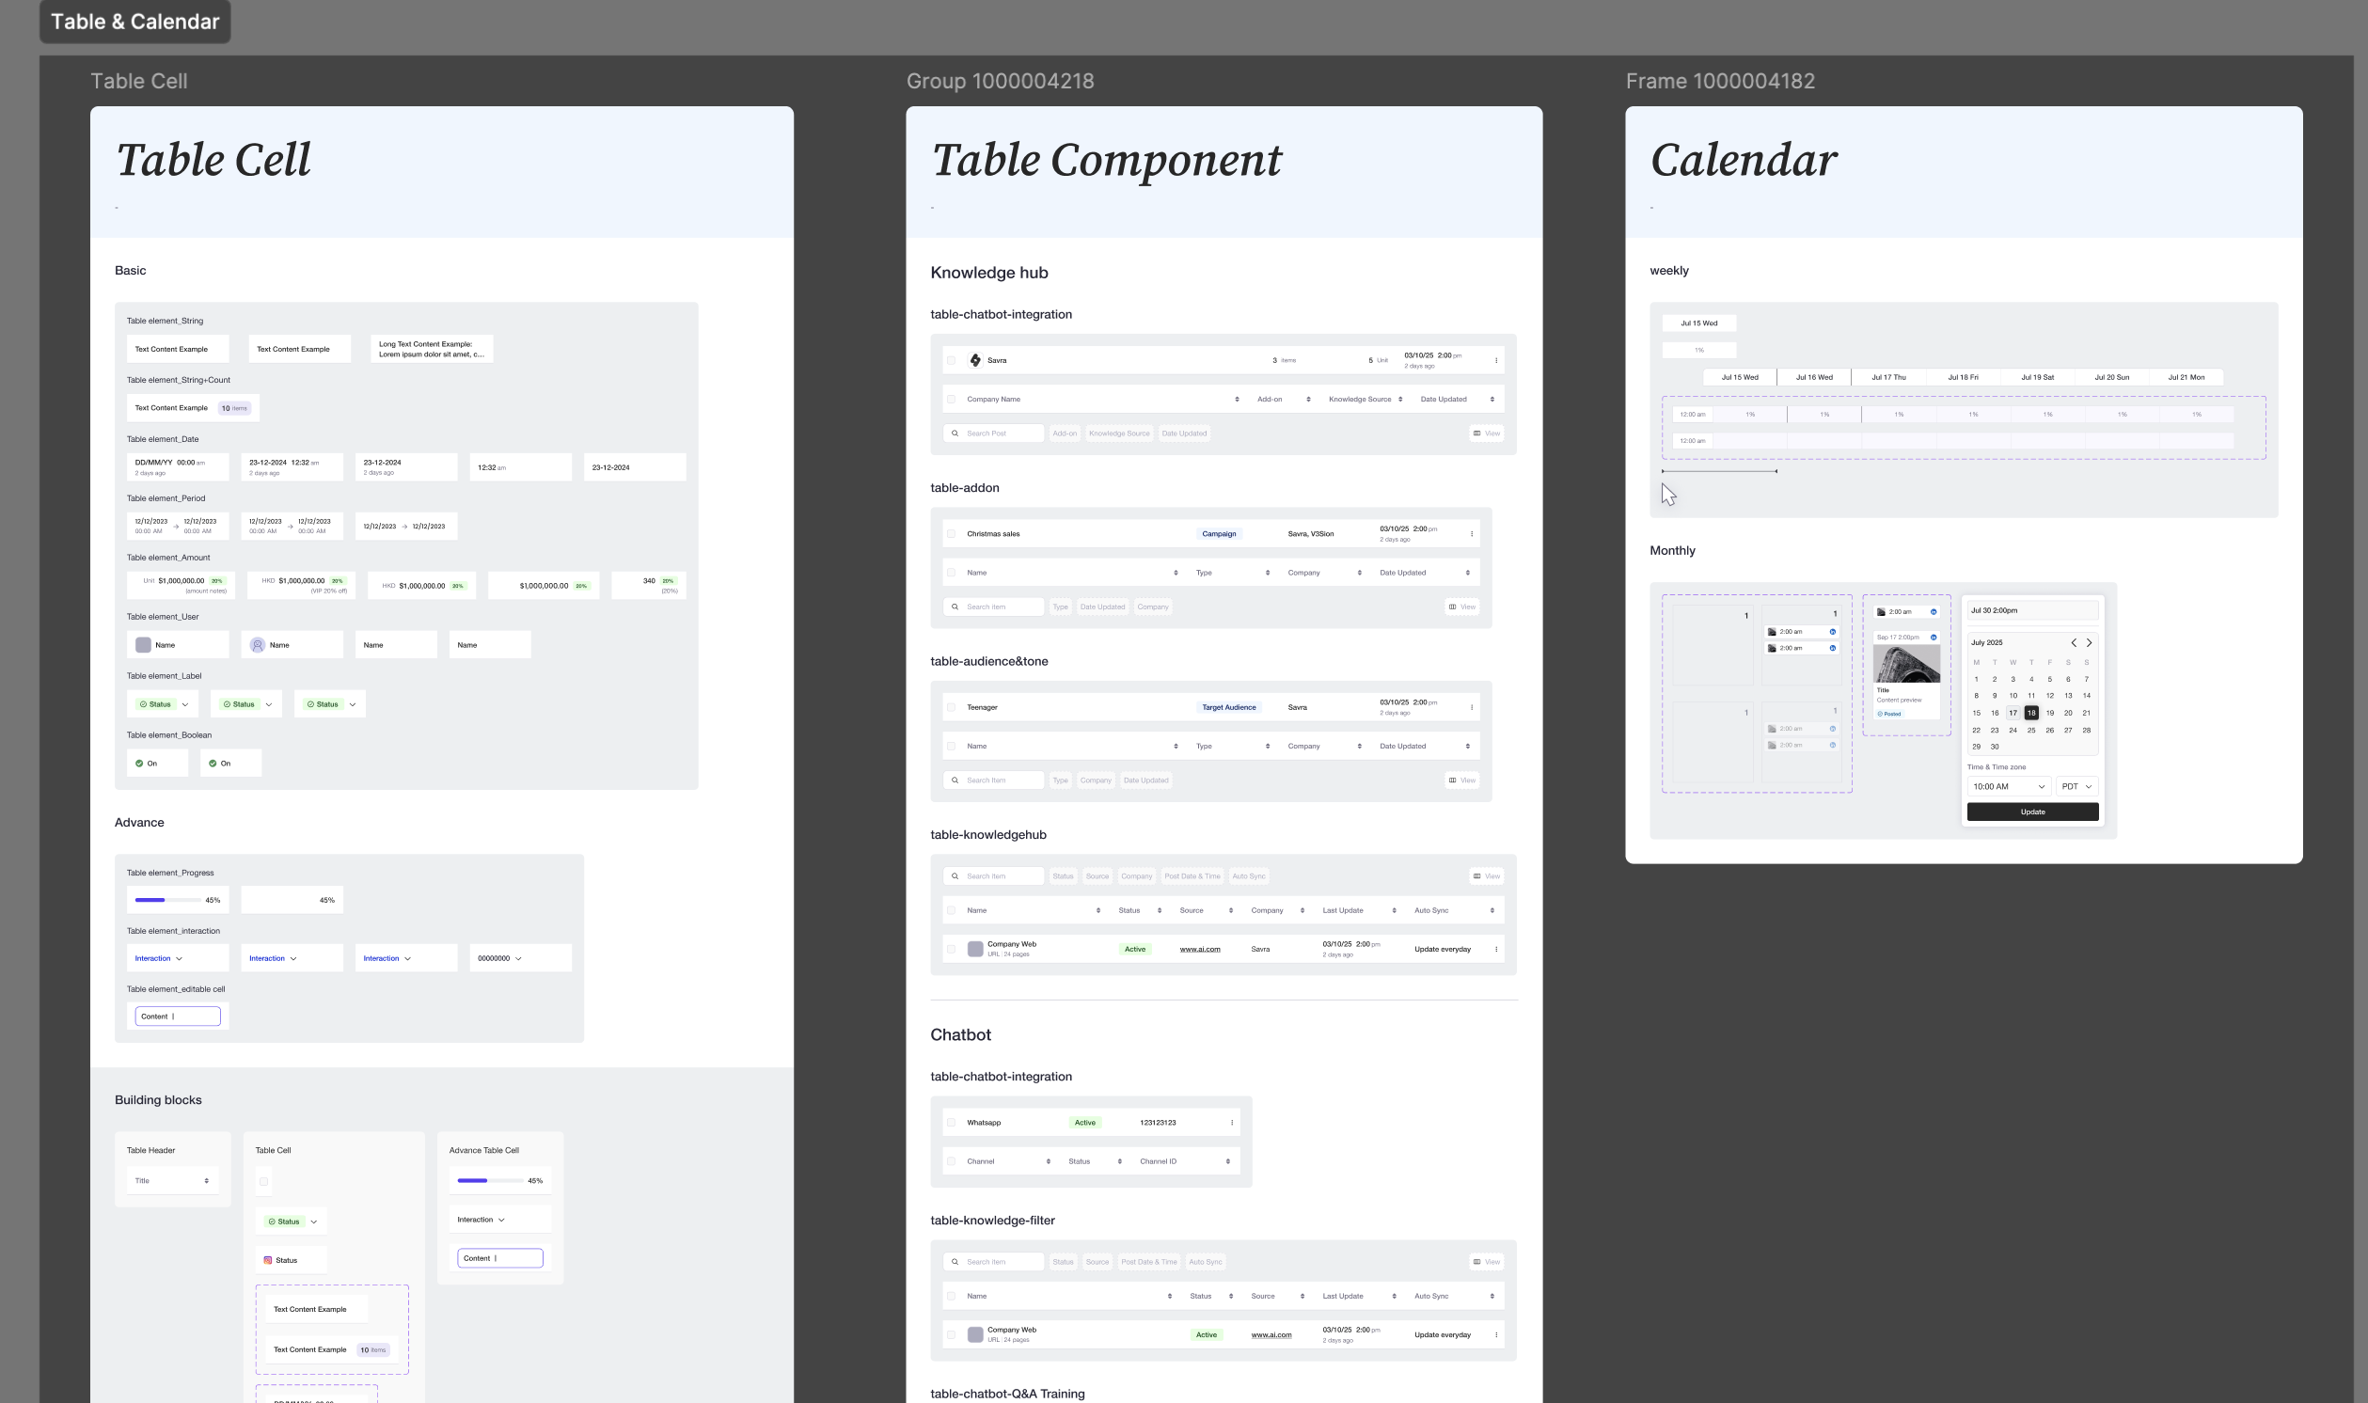The height and width of the screenshot is (1403, 2368).
Task: Tick the Company Name header checkbox
Action: [x=951, y=399]
